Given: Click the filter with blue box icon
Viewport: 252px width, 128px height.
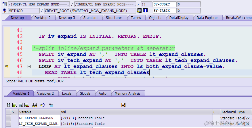Looking at the screenshot, I should [x=51, y=105].
